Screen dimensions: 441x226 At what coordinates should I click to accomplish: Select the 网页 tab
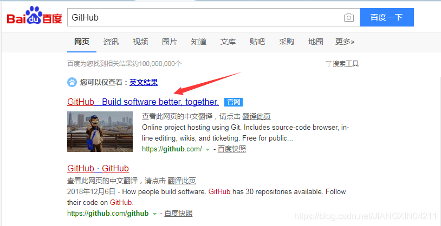tap(82, 42)
